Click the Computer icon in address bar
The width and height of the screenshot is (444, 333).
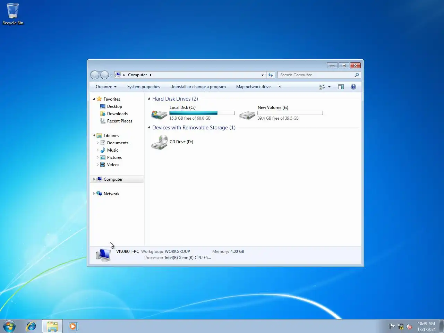[118, 75]
